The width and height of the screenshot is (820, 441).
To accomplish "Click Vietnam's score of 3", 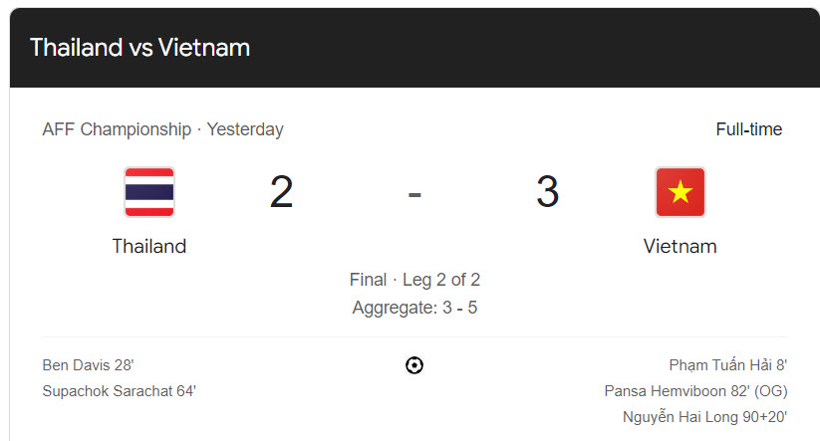I will click(x=547, y=192).
